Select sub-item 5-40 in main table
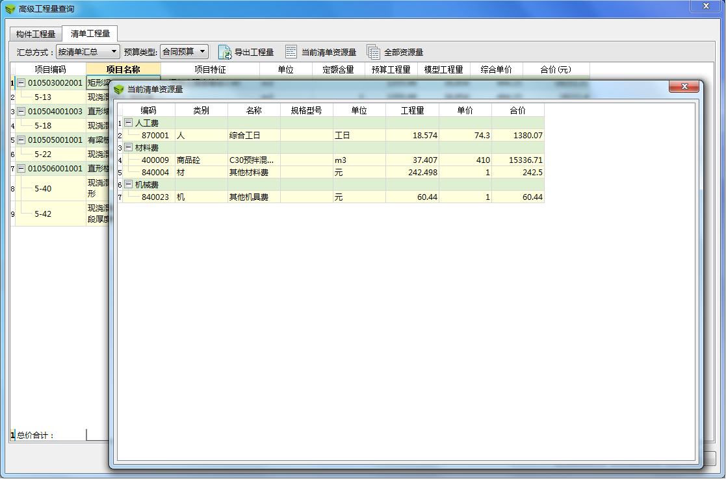Viewport: 726px width, 479px height. coord(51,188)
